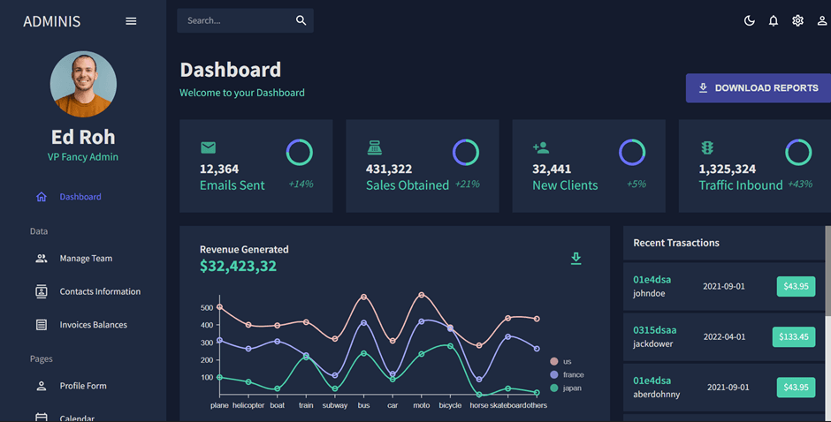The width and height of the screenshot is (831, 422).
Task: Click the 12,364 emails count
Action: pos(219,169)
